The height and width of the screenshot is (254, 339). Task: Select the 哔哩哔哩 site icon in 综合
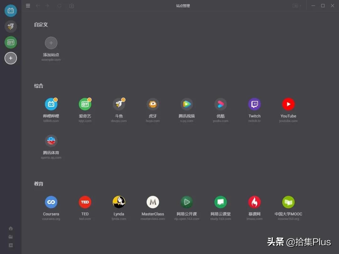point(51,104)
